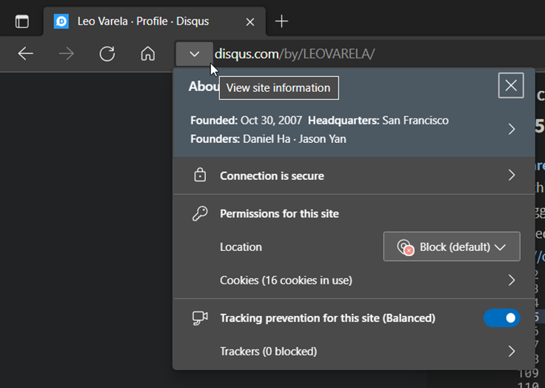Expand Connection is secure details arrow
This screenshot has height=388, width=545.
coord(511,175)
